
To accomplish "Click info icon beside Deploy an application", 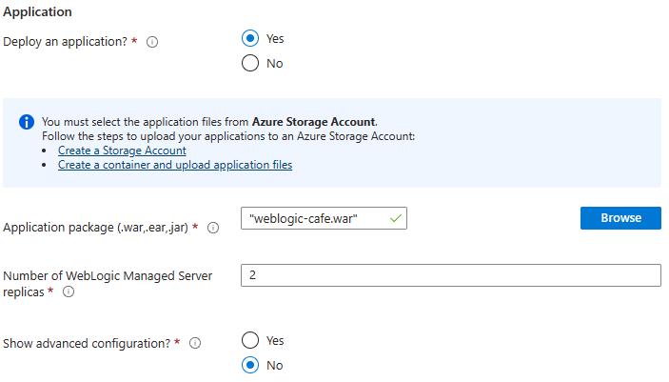I will [152, 43].
